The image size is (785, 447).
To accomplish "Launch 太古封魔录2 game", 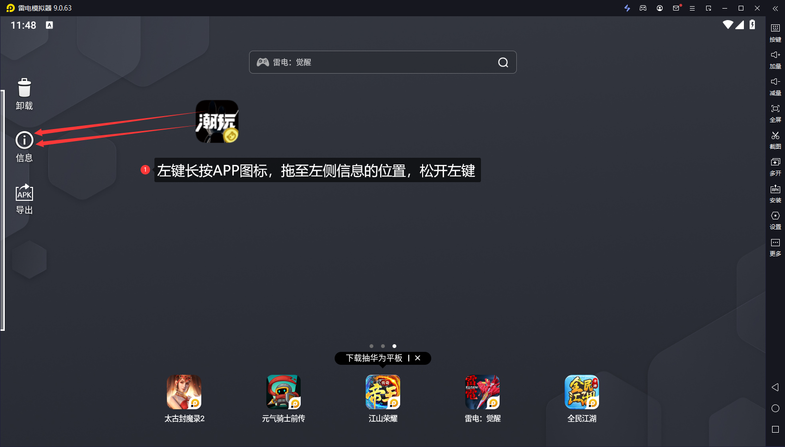I will coord(184,392).
